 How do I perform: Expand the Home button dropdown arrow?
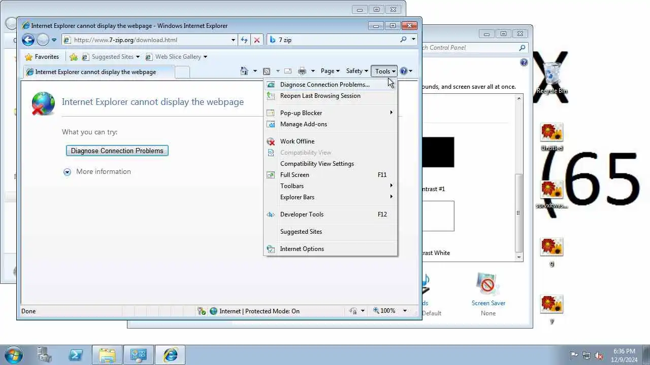255,71
